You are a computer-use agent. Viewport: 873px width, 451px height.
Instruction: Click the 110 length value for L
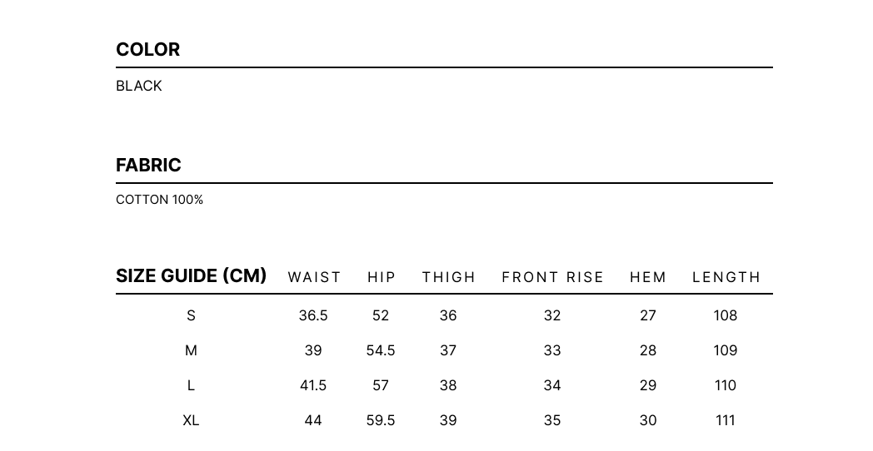pos(726,386)
